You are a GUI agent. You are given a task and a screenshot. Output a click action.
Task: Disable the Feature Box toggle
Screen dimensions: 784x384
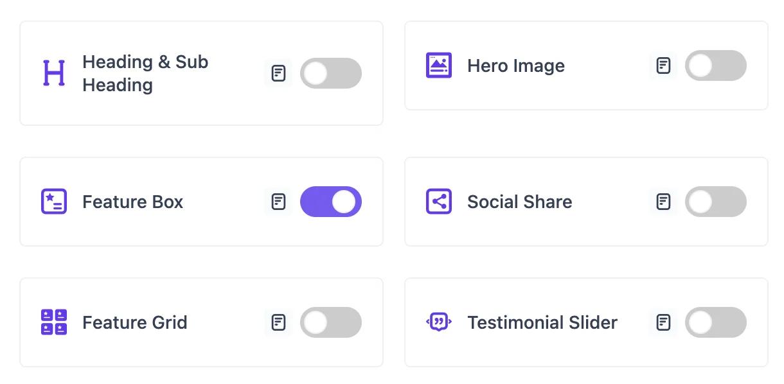331,202
